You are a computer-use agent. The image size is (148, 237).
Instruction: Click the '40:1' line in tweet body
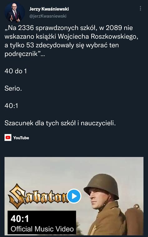point(11,106)
